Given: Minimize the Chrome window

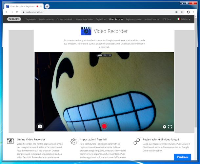Looking at the screenshot, I should point(182,3).
